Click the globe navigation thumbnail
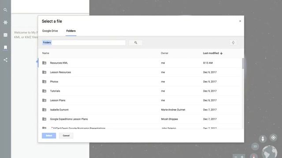 pyautogui.click(x=269, y=152)
